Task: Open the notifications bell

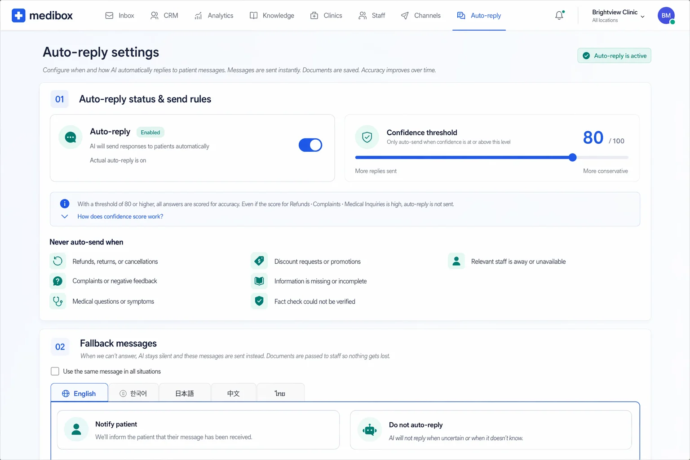Action: click(559, 15)
